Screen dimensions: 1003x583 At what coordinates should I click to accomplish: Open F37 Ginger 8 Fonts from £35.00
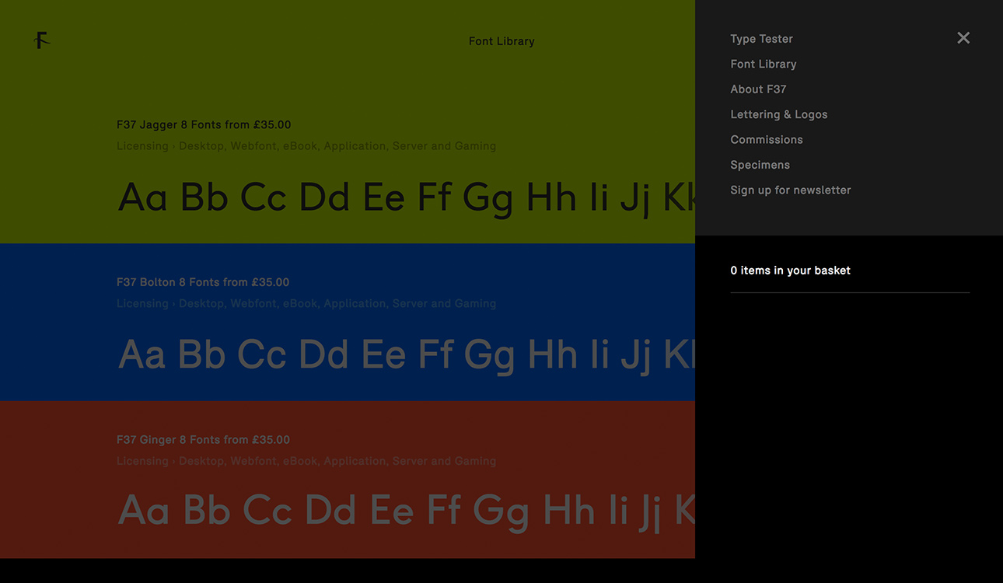click(203, 440)
